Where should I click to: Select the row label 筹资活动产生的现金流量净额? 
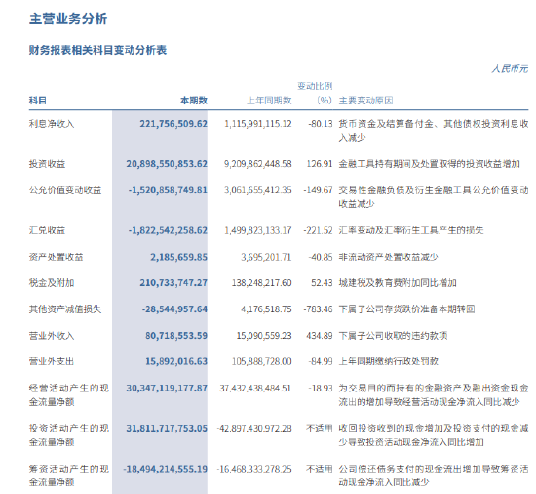point(69,475)
